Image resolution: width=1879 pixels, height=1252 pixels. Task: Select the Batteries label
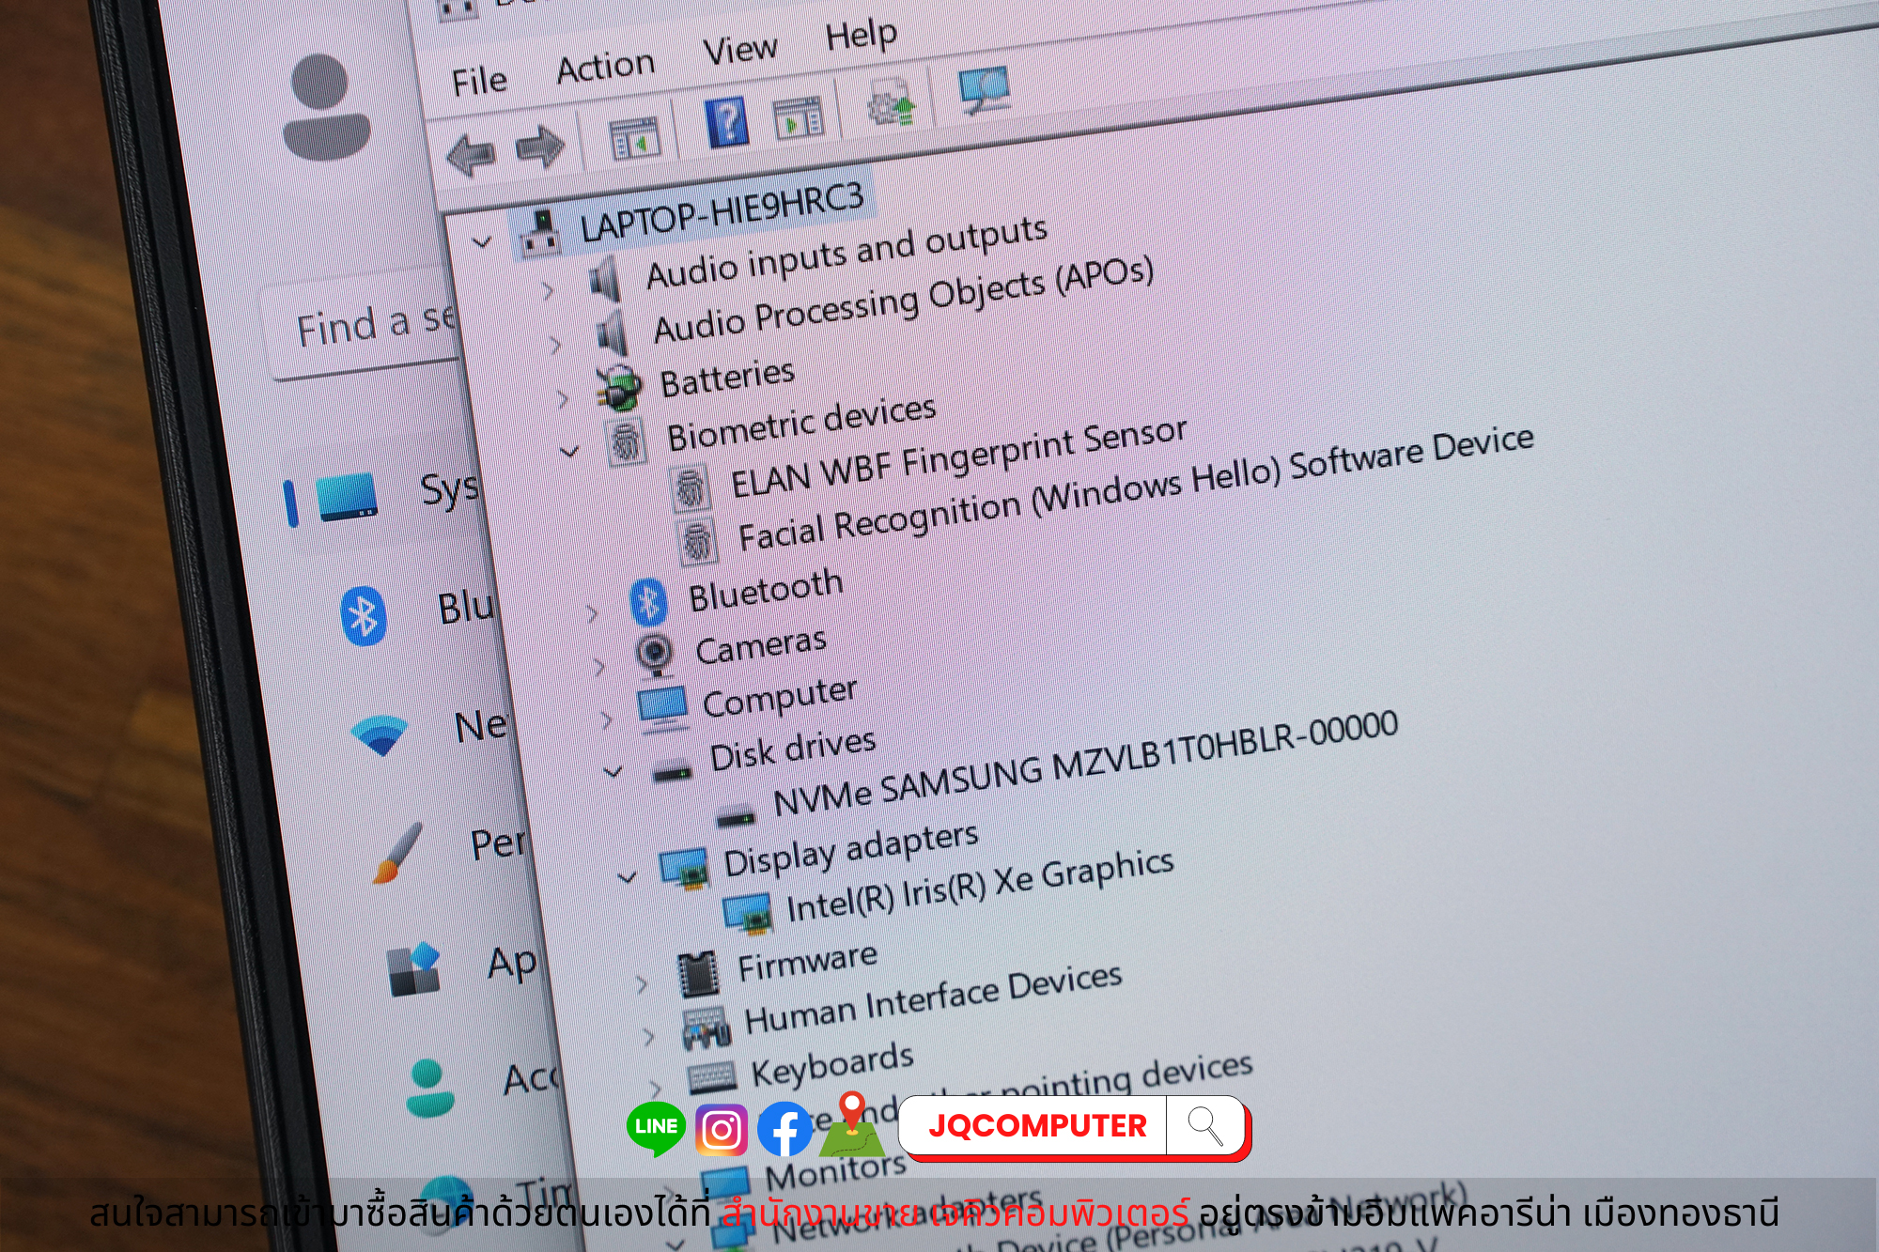click(727, 379)
